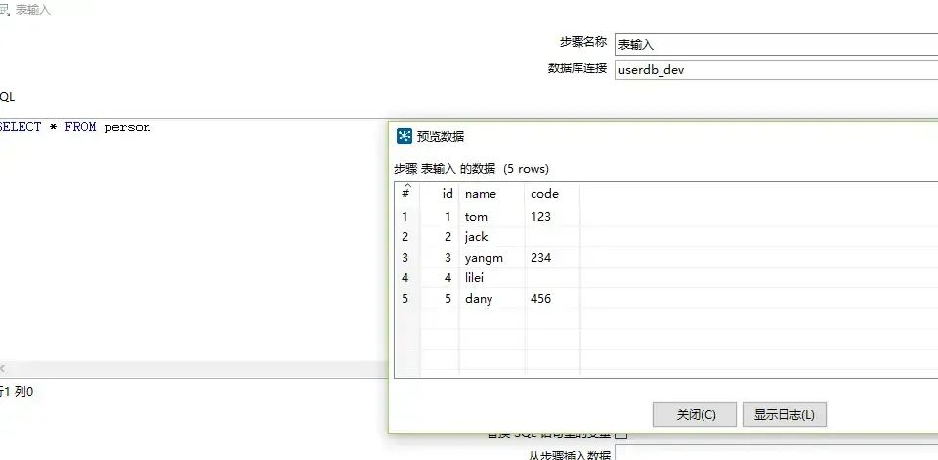
Task: Click the 从步骤插入数据 field
Action: [x=777, y=453]
